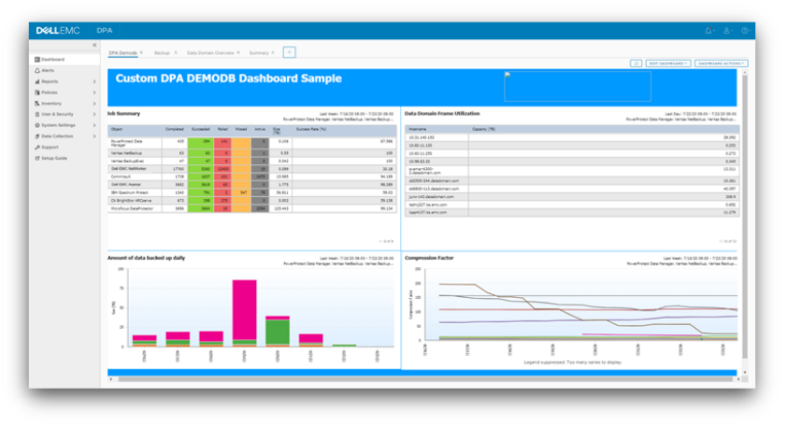Sort utilization table by Hostname column

tap(417, 130)
